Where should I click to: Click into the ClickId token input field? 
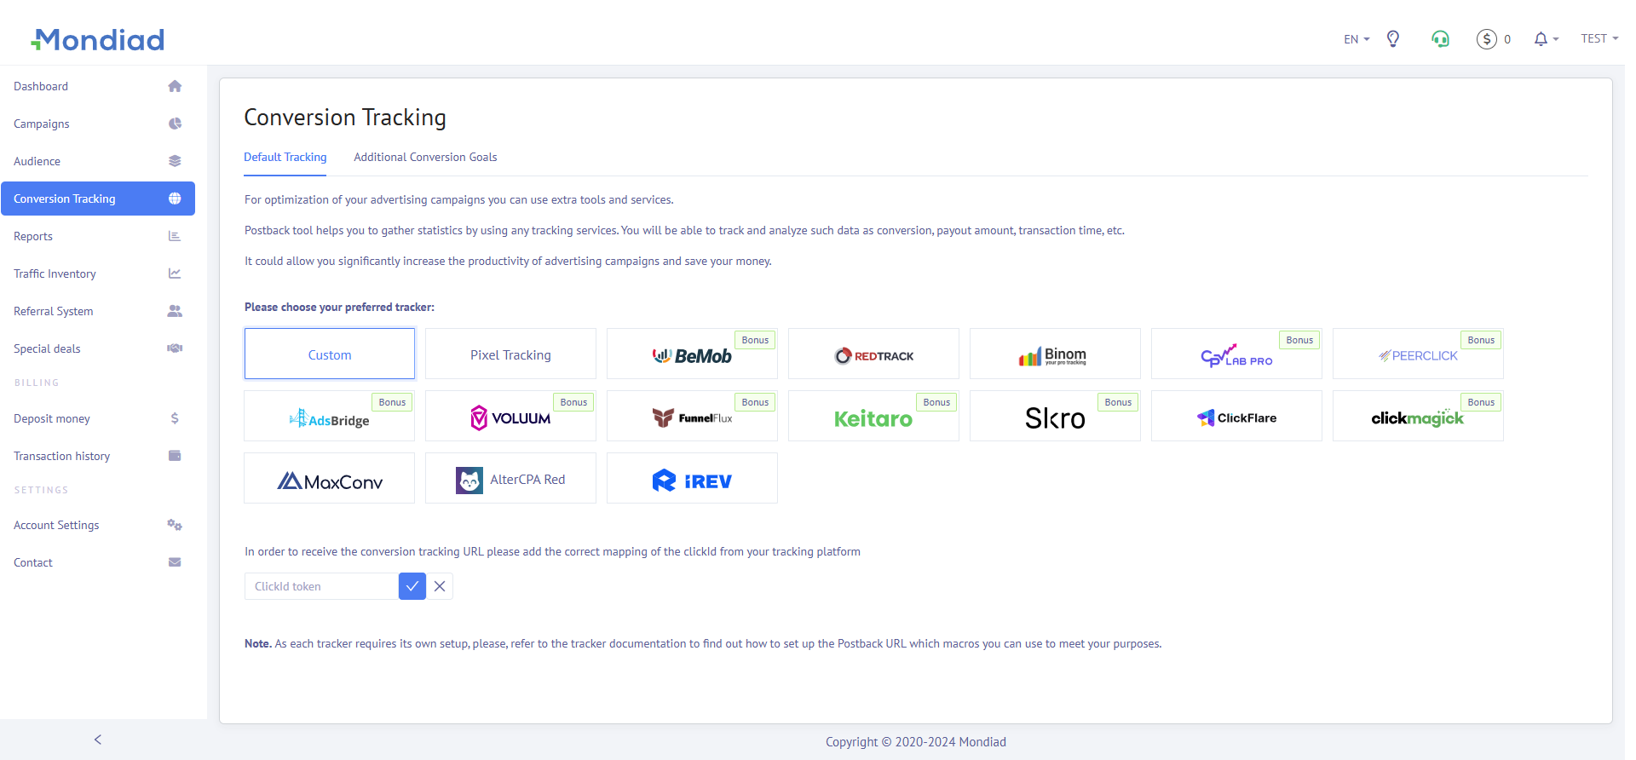[321, 586]
